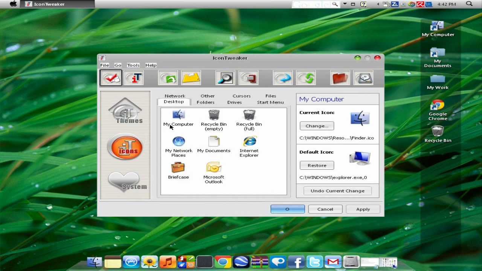Click the current Finder icon preview
This screenshot has width=482, height=271.
[x=360, y=118]
